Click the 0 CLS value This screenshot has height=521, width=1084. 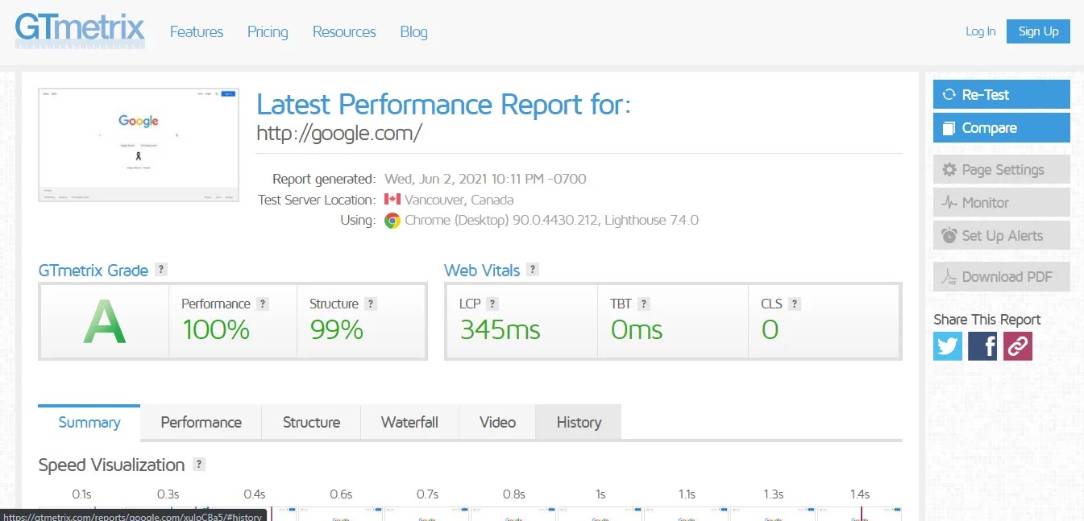[x=770, y=329]
